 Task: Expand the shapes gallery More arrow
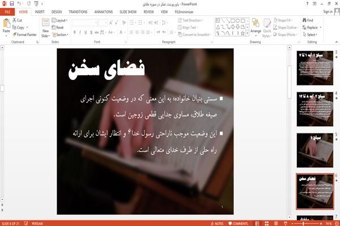[x=247, y=33]
